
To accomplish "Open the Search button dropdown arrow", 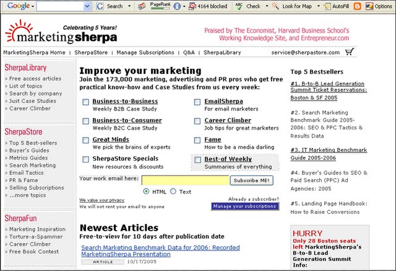I will click(x=129, y=6).
